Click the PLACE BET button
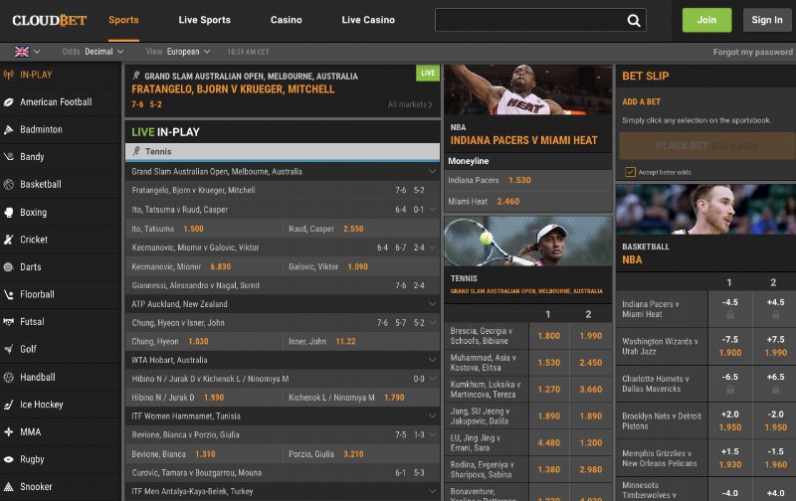Screen dimensions: 796x501 707,146
